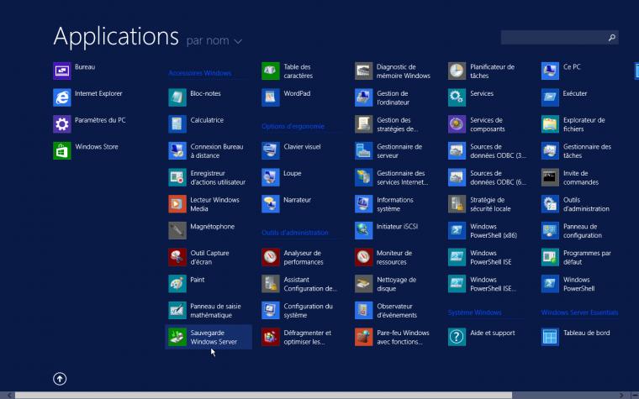Click the horizontal scrollbar thumb
The image size is (639, 399).
click(263, 396)
